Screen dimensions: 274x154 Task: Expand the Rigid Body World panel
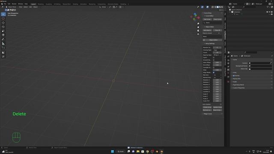(238, 85)
